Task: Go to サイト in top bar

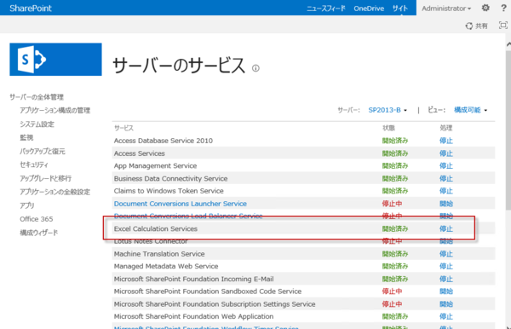Action: [400, 9]
